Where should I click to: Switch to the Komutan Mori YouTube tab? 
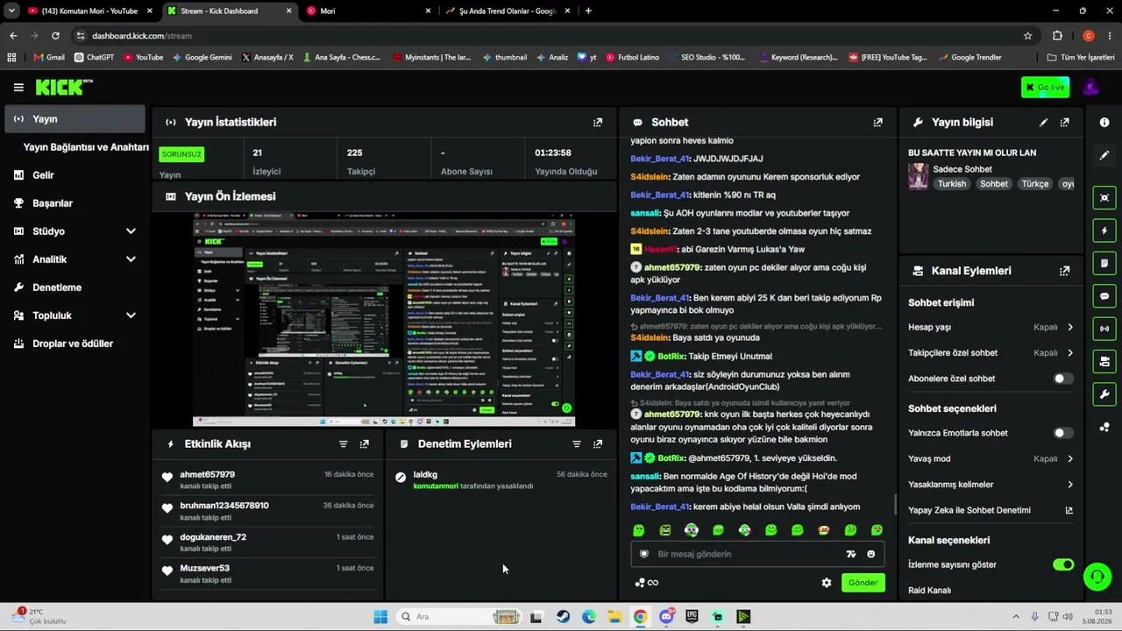pyautogui.click(x=89, y=11)
